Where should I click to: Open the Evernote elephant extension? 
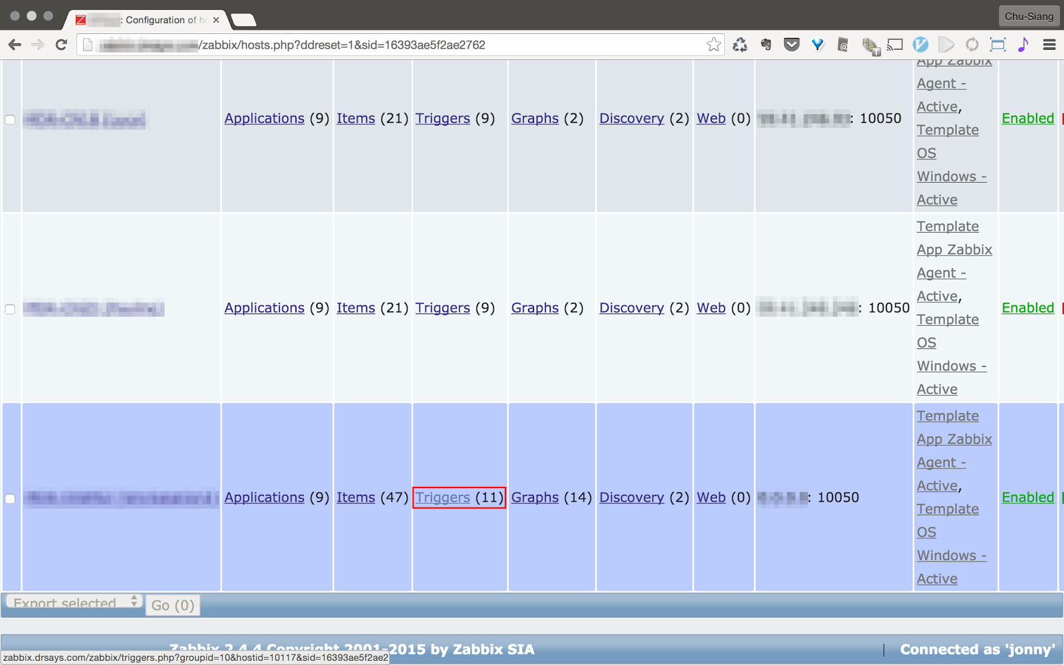coord(766,45)
